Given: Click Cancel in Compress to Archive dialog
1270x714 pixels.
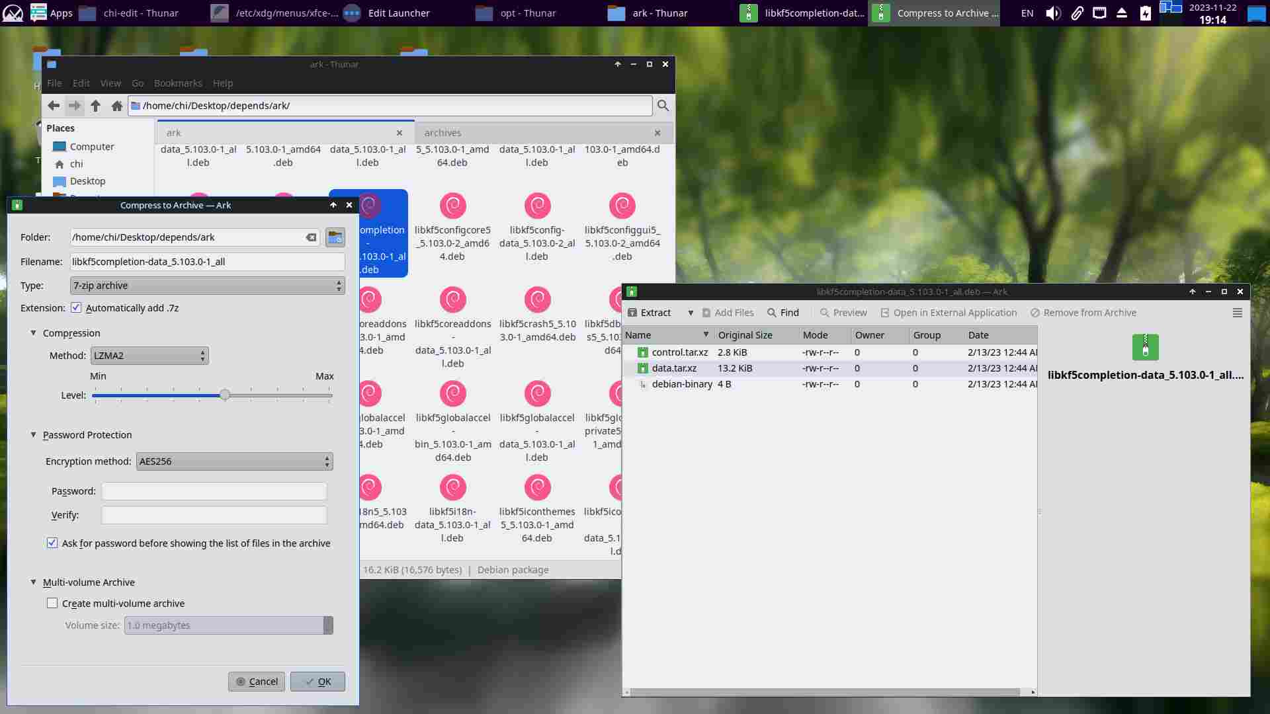Looking at the screenshot, I should click(x=257, y=682).
